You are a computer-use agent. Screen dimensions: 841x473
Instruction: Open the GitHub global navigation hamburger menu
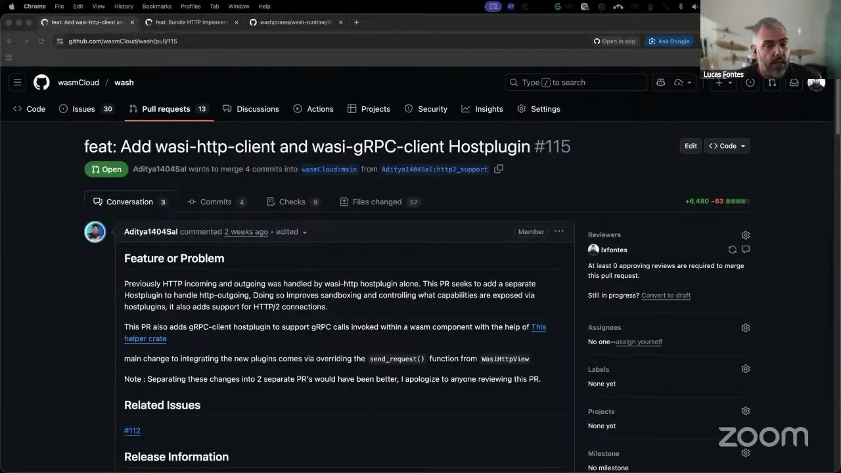pos(18,82)
